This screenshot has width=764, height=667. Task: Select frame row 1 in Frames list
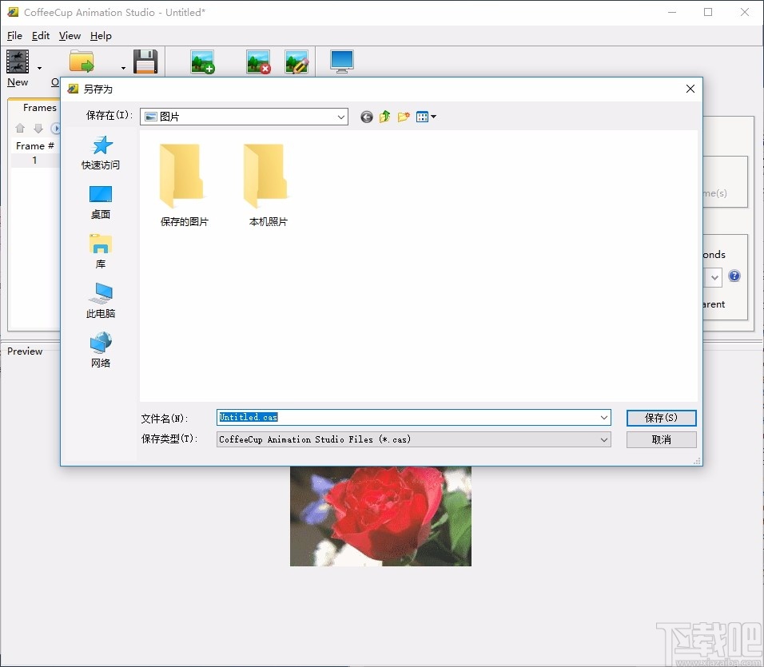pyautogui.click(x=34, y=161)
